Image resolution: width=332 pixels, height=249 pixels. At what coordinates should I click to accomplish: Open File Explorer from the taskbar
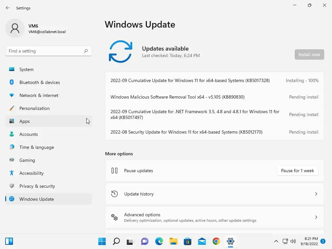pos(173,241)
